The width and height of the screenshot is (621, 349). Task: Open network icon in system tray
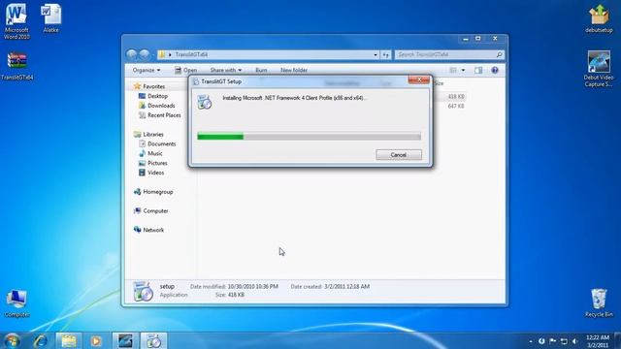coord(564,341)
